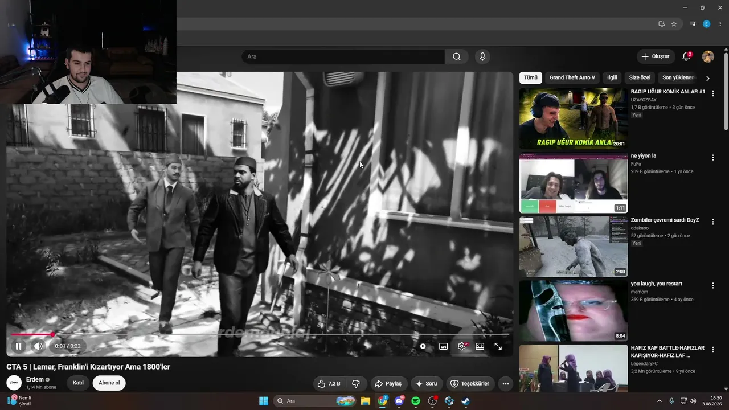This screenshot has width=729, height=410.
Task: Show more filter chips with the arrow
Action: 708,78
